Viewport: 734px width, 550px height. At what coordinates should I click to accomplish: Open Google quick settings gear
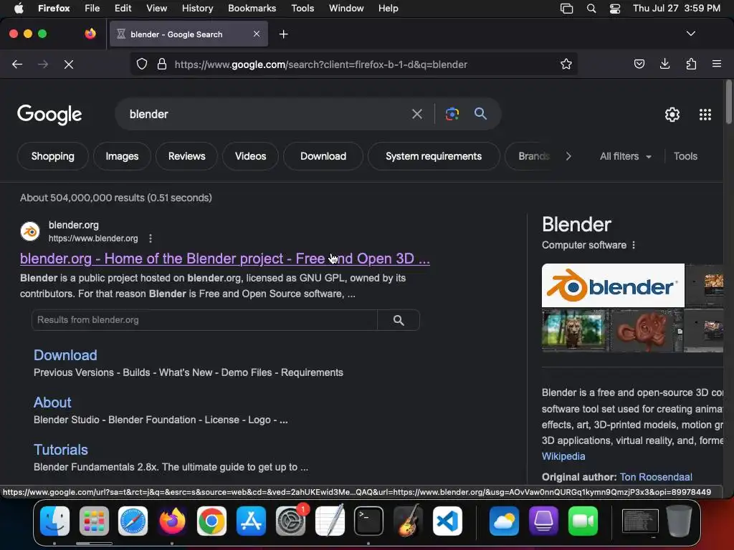pos(672,115)
